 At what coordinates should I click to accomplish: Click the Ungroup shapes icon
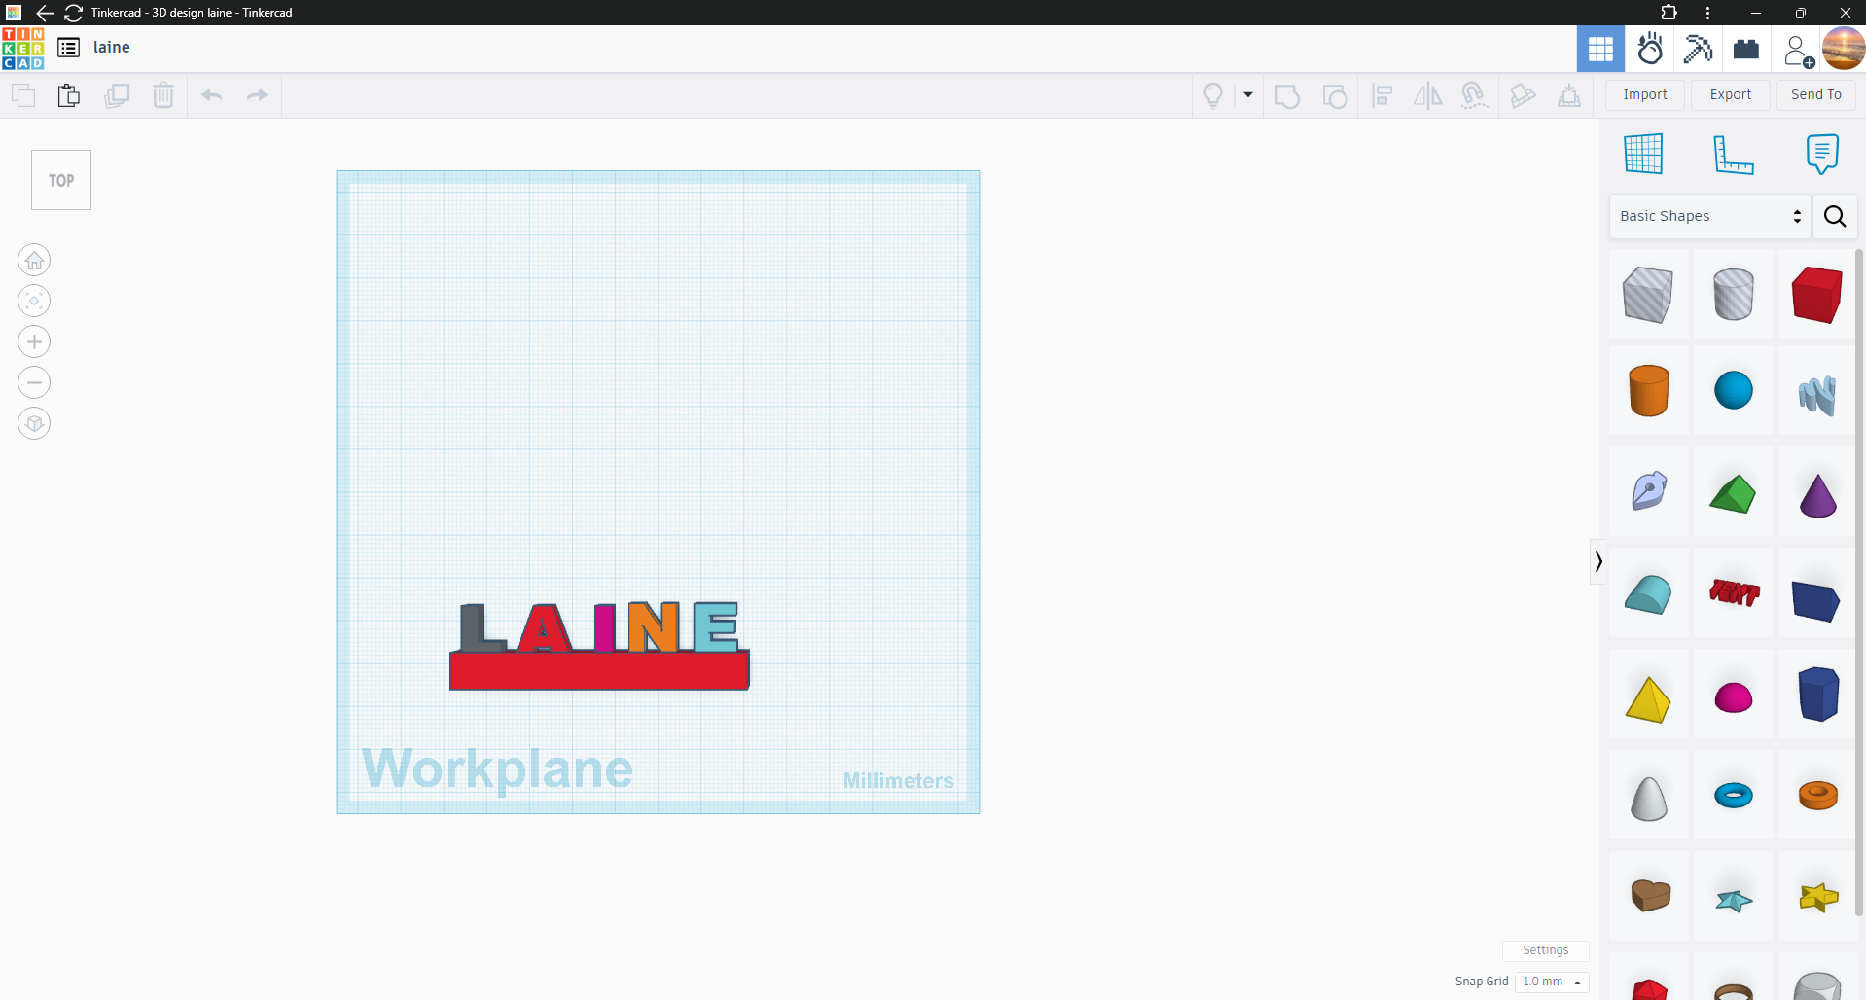point(1335,95)
